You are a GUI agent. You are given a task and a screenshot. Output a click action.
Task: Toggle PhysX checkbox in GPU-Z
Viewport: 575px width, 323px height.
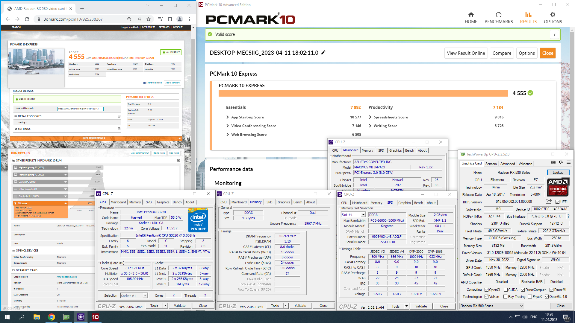pos(530,297)
